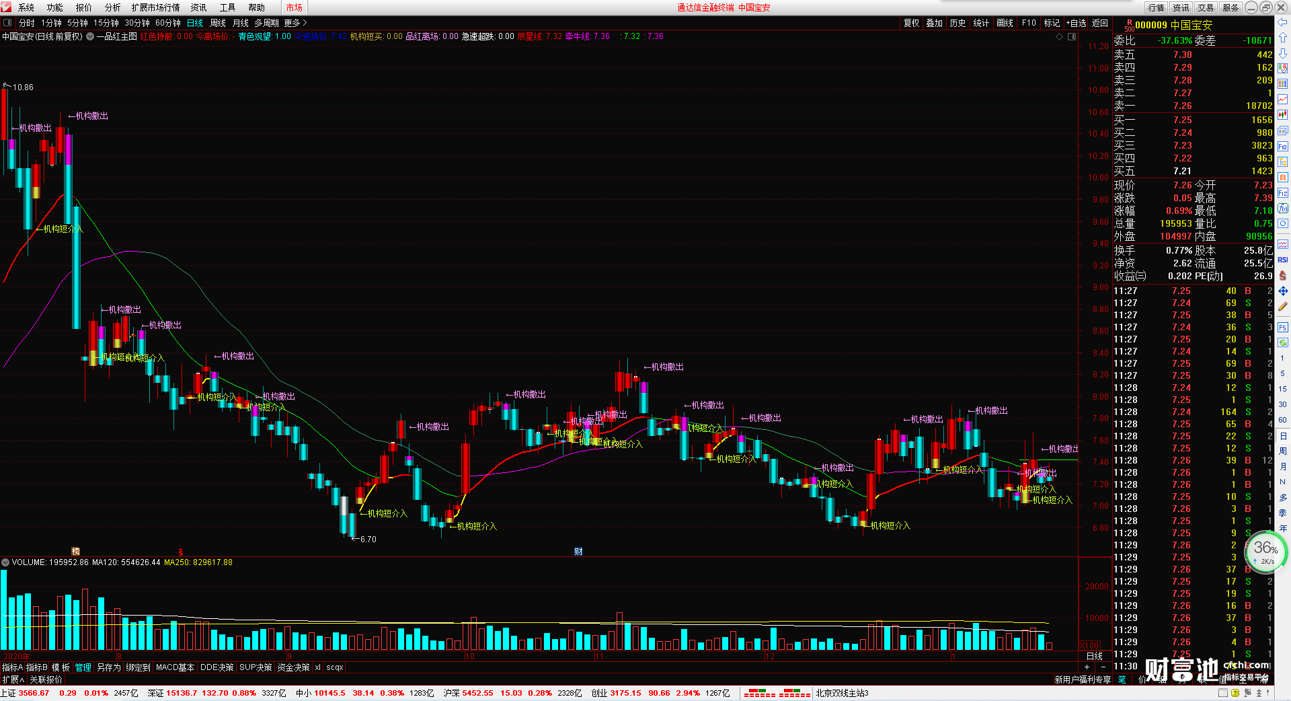
Task: Click the small square icon at chart top right
Action: [x=1072, y=36]
